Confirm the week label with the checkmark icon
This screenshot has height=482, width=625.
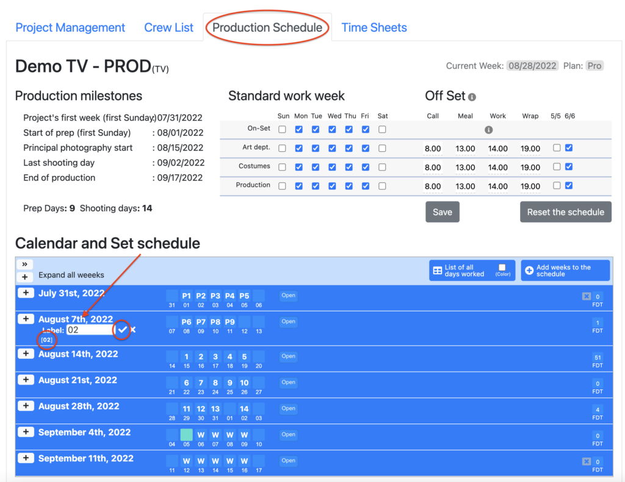click(x=123, y=330)
